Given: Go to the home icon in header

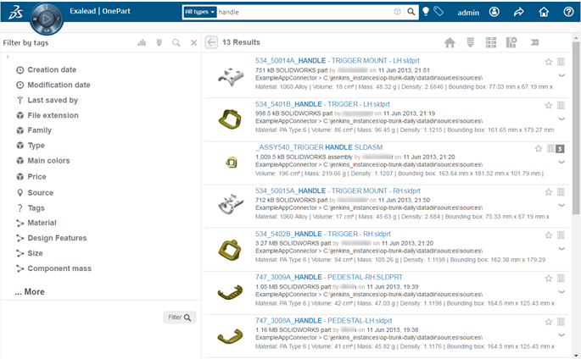Looking at the screenshot, I should tap(544, 12).
